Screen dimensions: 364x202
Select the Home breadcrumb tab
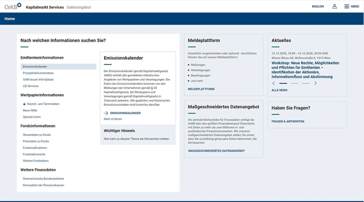[x=10, y=18]
